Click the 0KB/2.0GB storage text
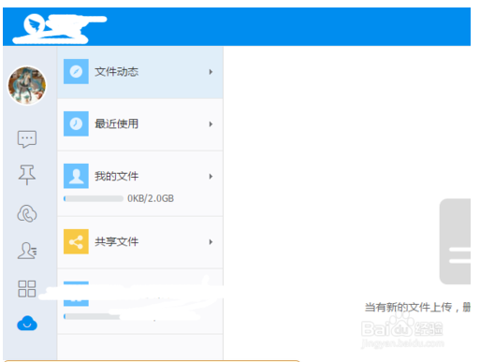This screenshot has width=480, height=362. click(151, 198)
